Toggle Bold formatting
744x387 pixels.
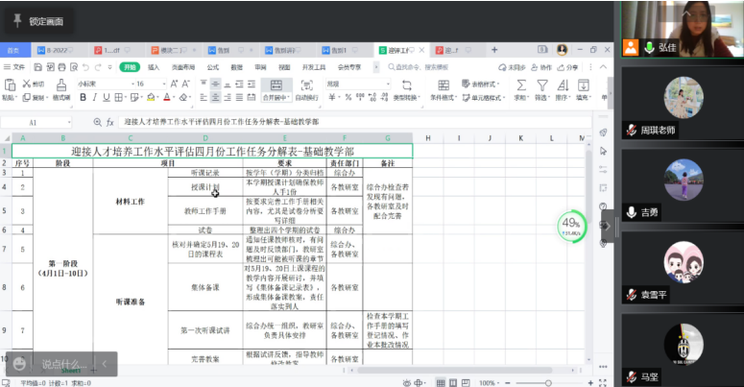click(83, 97)
